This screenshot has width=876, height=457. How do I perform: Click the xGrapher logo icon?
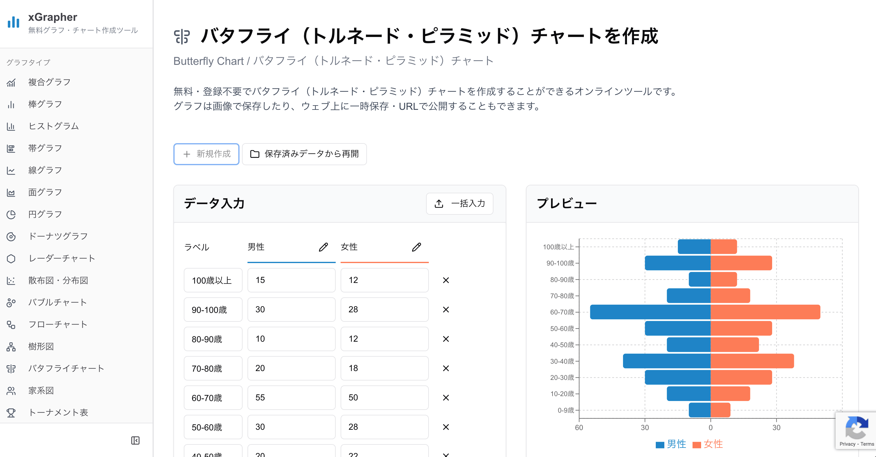13,22
